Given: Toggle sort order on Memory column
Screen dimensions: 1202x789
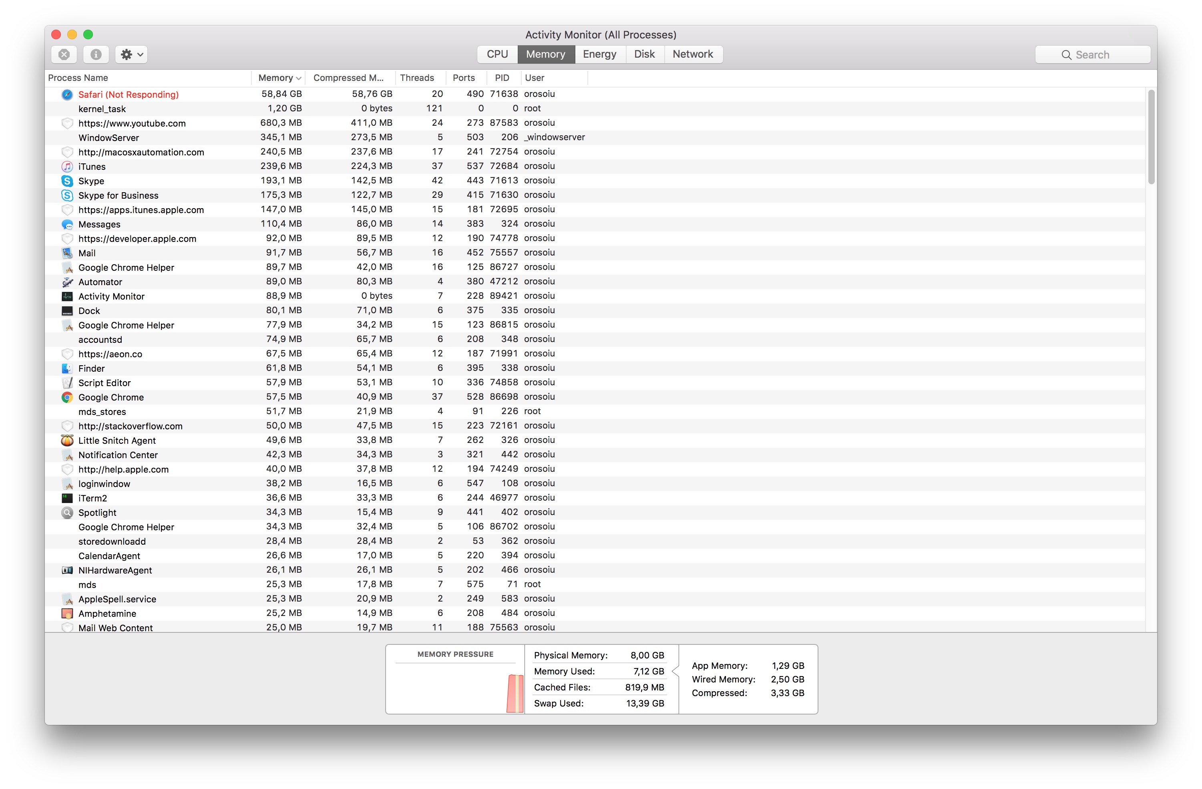Looking at the screenshot, I should 278,78.
